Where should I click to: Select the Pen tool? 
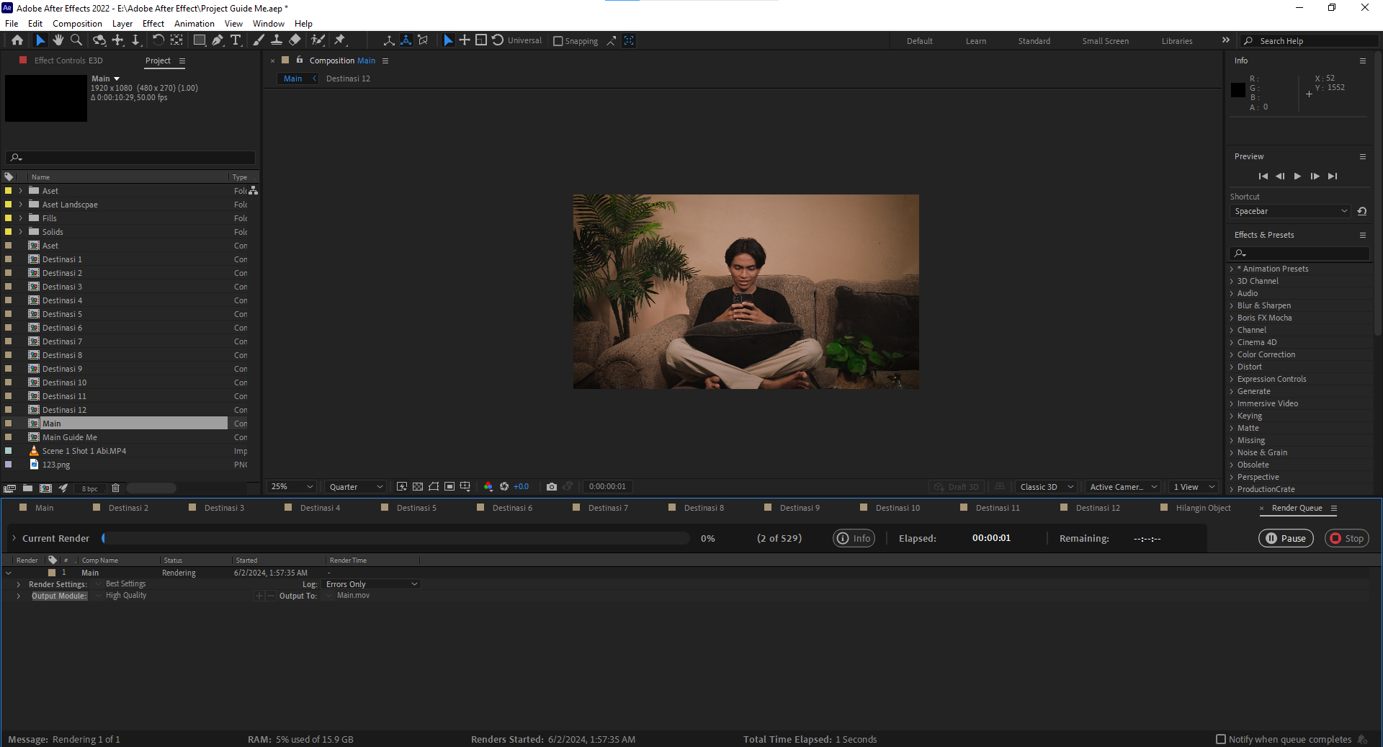(218, 40)
